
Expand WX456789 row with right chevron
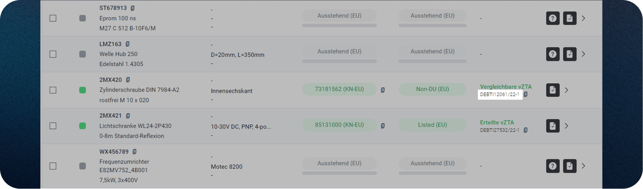click(x=584, y=166)
